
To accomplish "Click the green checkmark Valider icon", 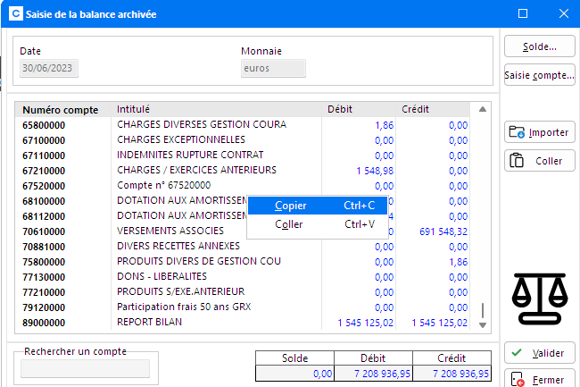I will [x=516, y=352].
